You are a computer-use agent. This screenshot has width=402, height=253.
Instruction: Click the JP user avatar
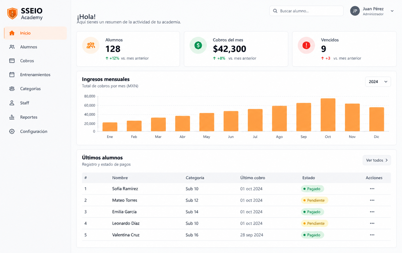point(355,11)
